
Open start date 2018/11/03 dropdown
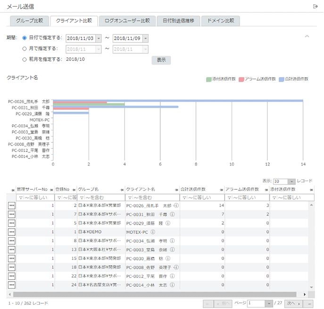pos(98,38)
